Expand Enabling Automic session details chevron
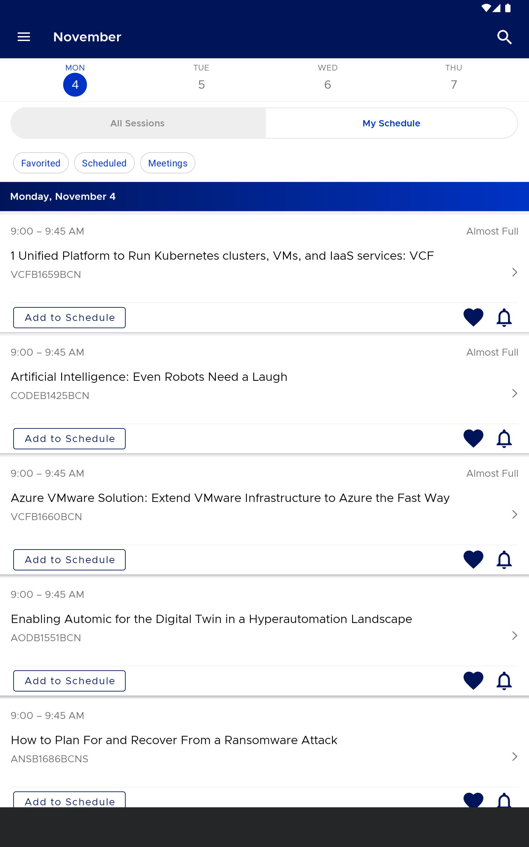529x847 pixels. coord(514,635)
